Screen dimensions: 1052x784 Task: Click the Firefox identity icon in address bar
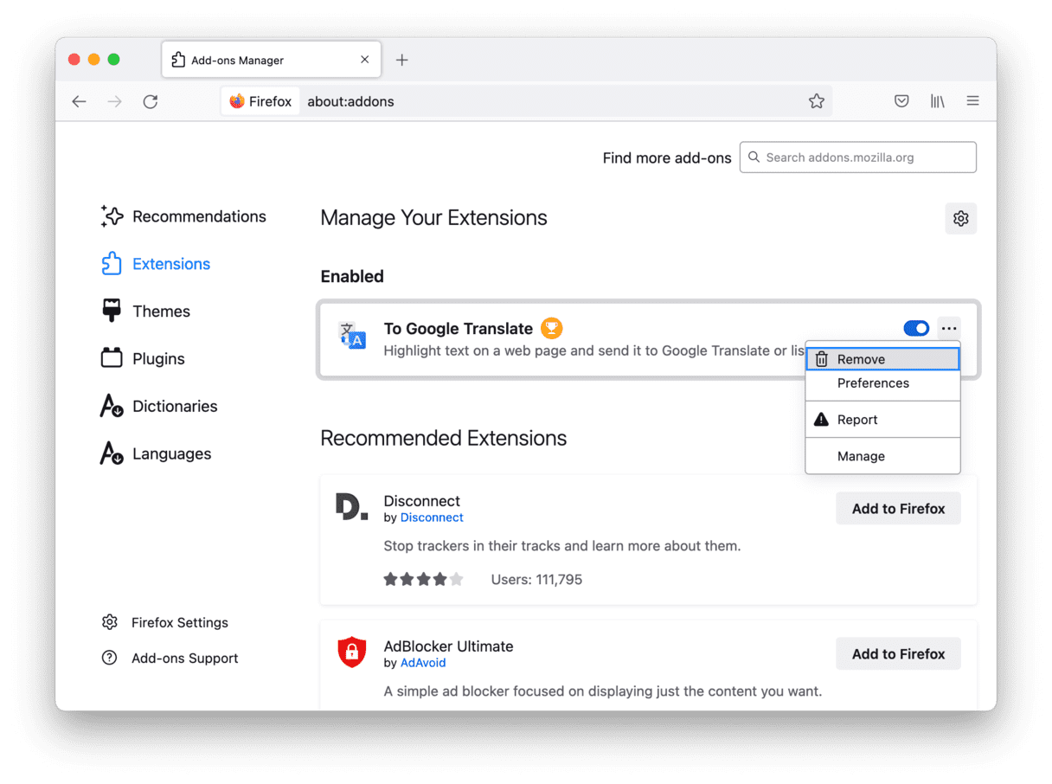(x=260, y=101)
